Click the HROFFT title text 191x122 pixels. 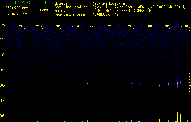31,2
